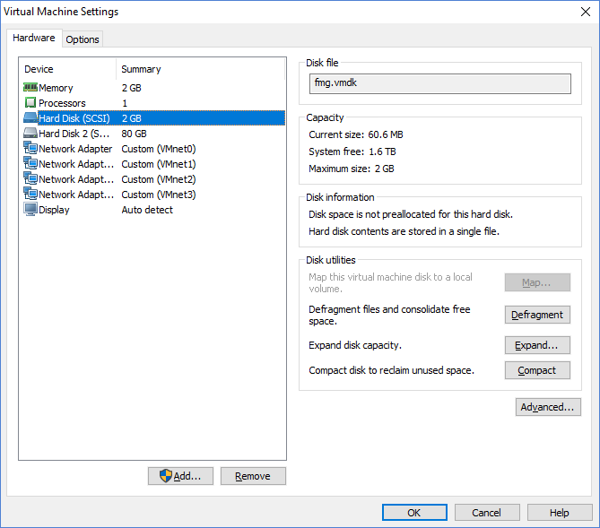
Task: Click the VMnet0 Network Adapter icon
Action: 30,149
